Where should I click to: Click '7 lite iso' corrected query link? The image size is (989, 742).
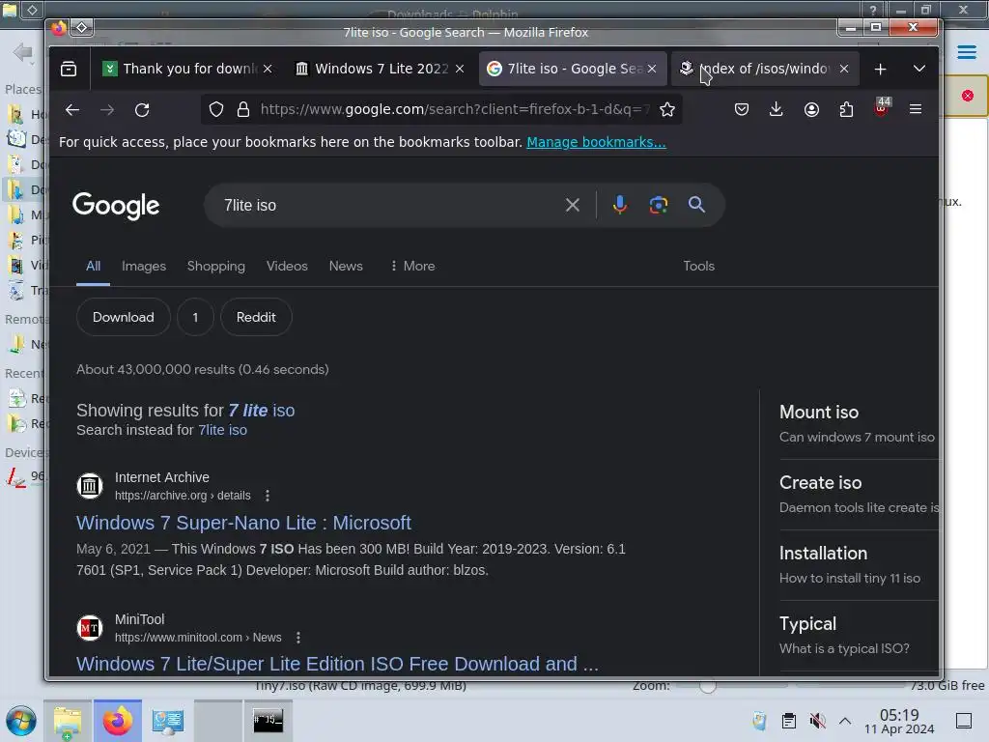tap(261, 411)
